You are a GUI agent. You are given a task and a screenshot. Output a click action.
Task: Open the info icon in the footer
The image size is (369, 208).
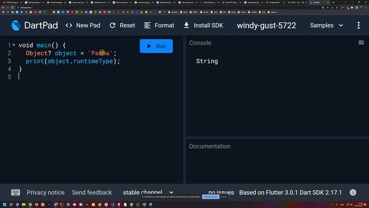click(353, 192)
